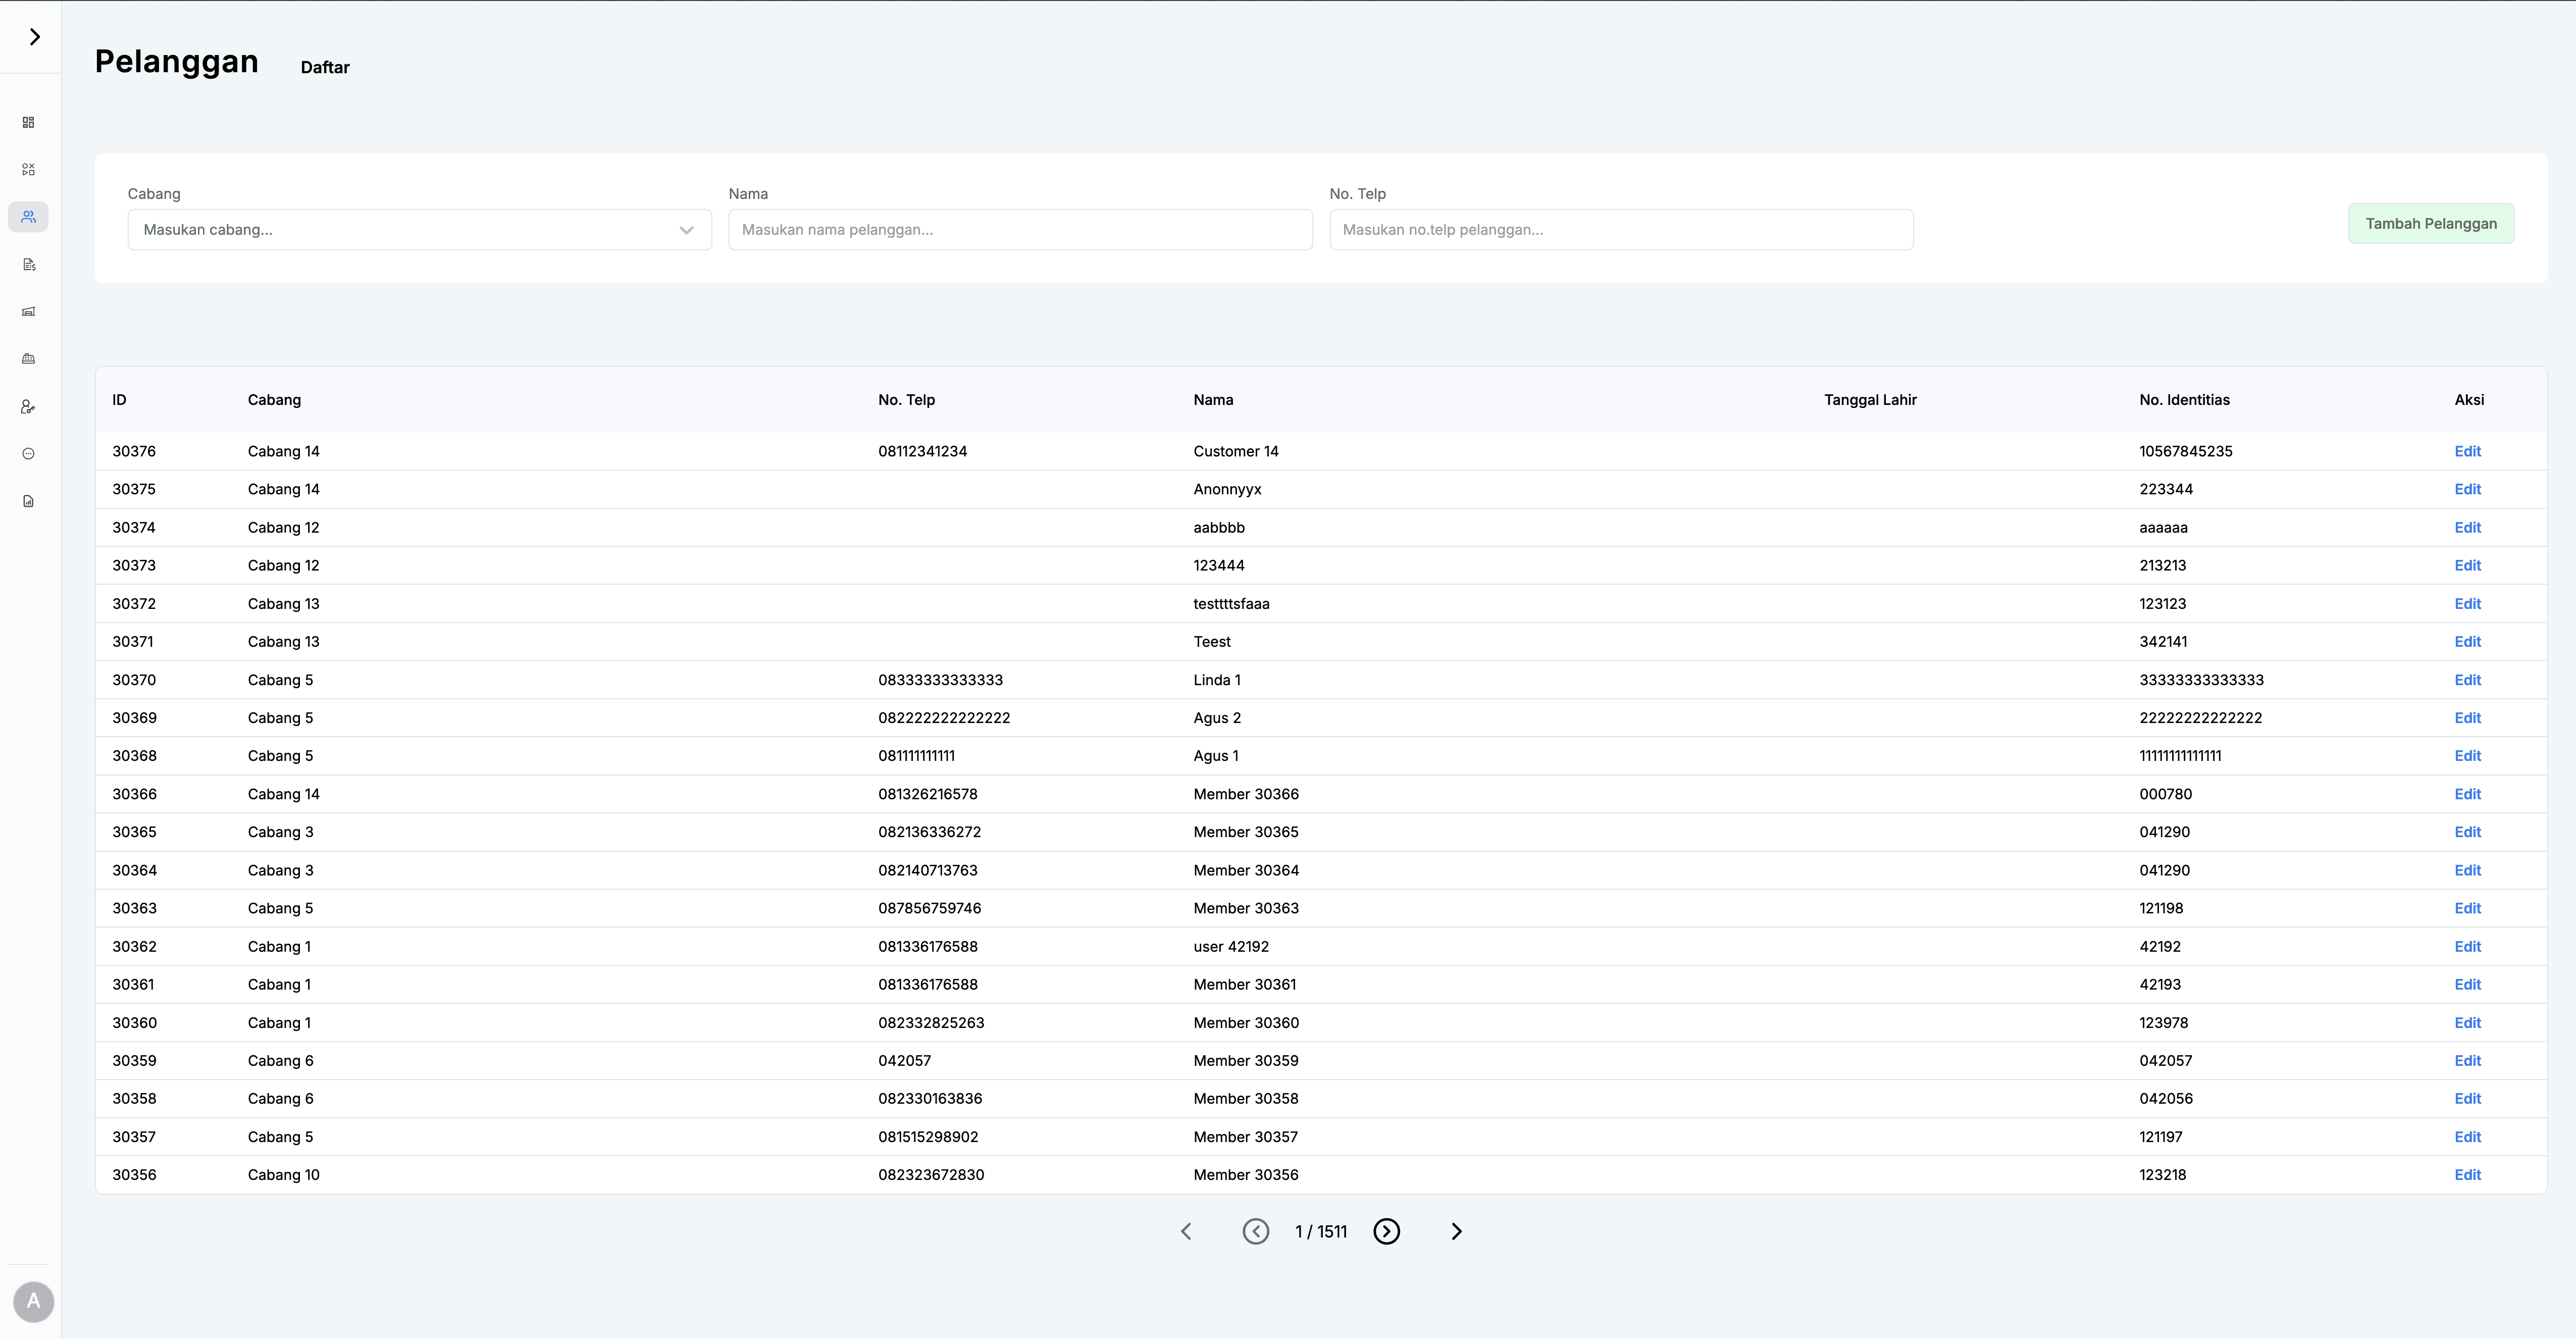Screen dimensions: 2576x1339
Task: Edit row for testtttsfaaa
Action: click(2467, 604)
